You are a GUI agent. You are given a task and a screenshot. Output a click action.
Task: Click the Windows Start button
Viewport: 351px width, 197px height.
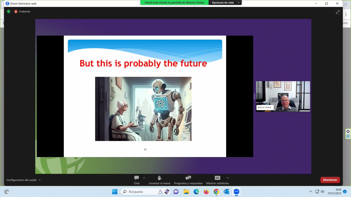click(115, 191)
